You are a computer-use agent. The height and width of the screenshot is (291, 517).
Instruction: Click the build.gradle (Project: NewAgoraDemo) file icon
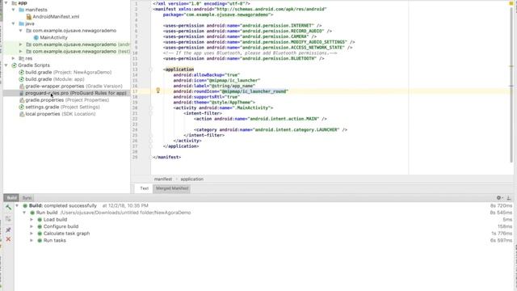pyautogui.click(x=22, y=72)
